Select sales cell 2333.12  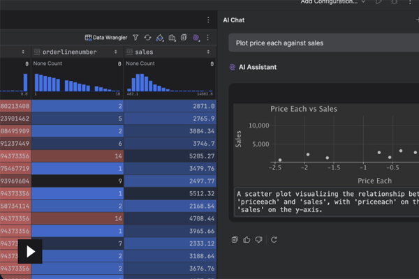(x=170, y=243)
